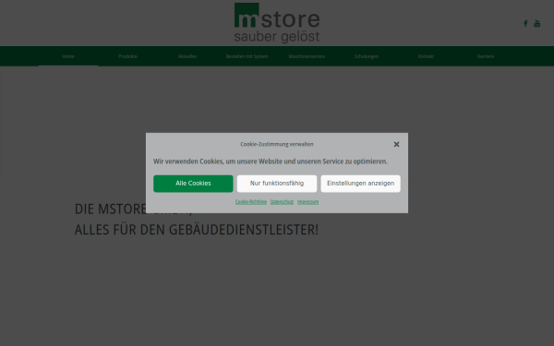Click the mstore logo
The image size is (554, 346).
click(277, 23)
